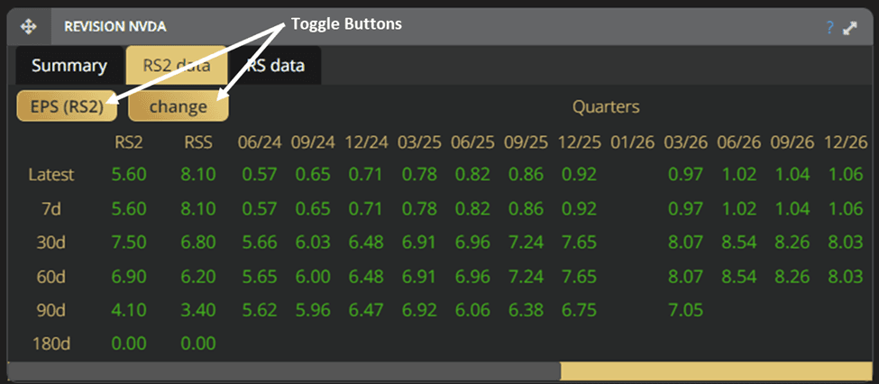Click the Latest row label

(51, 175)
